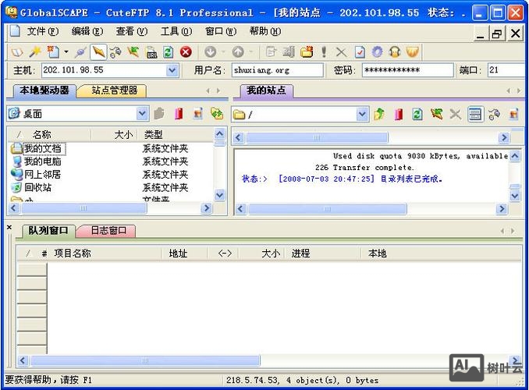Click the Rename toolbar icon
The height and width of the screenshot is (390, 529).
[x=289, y=52]
